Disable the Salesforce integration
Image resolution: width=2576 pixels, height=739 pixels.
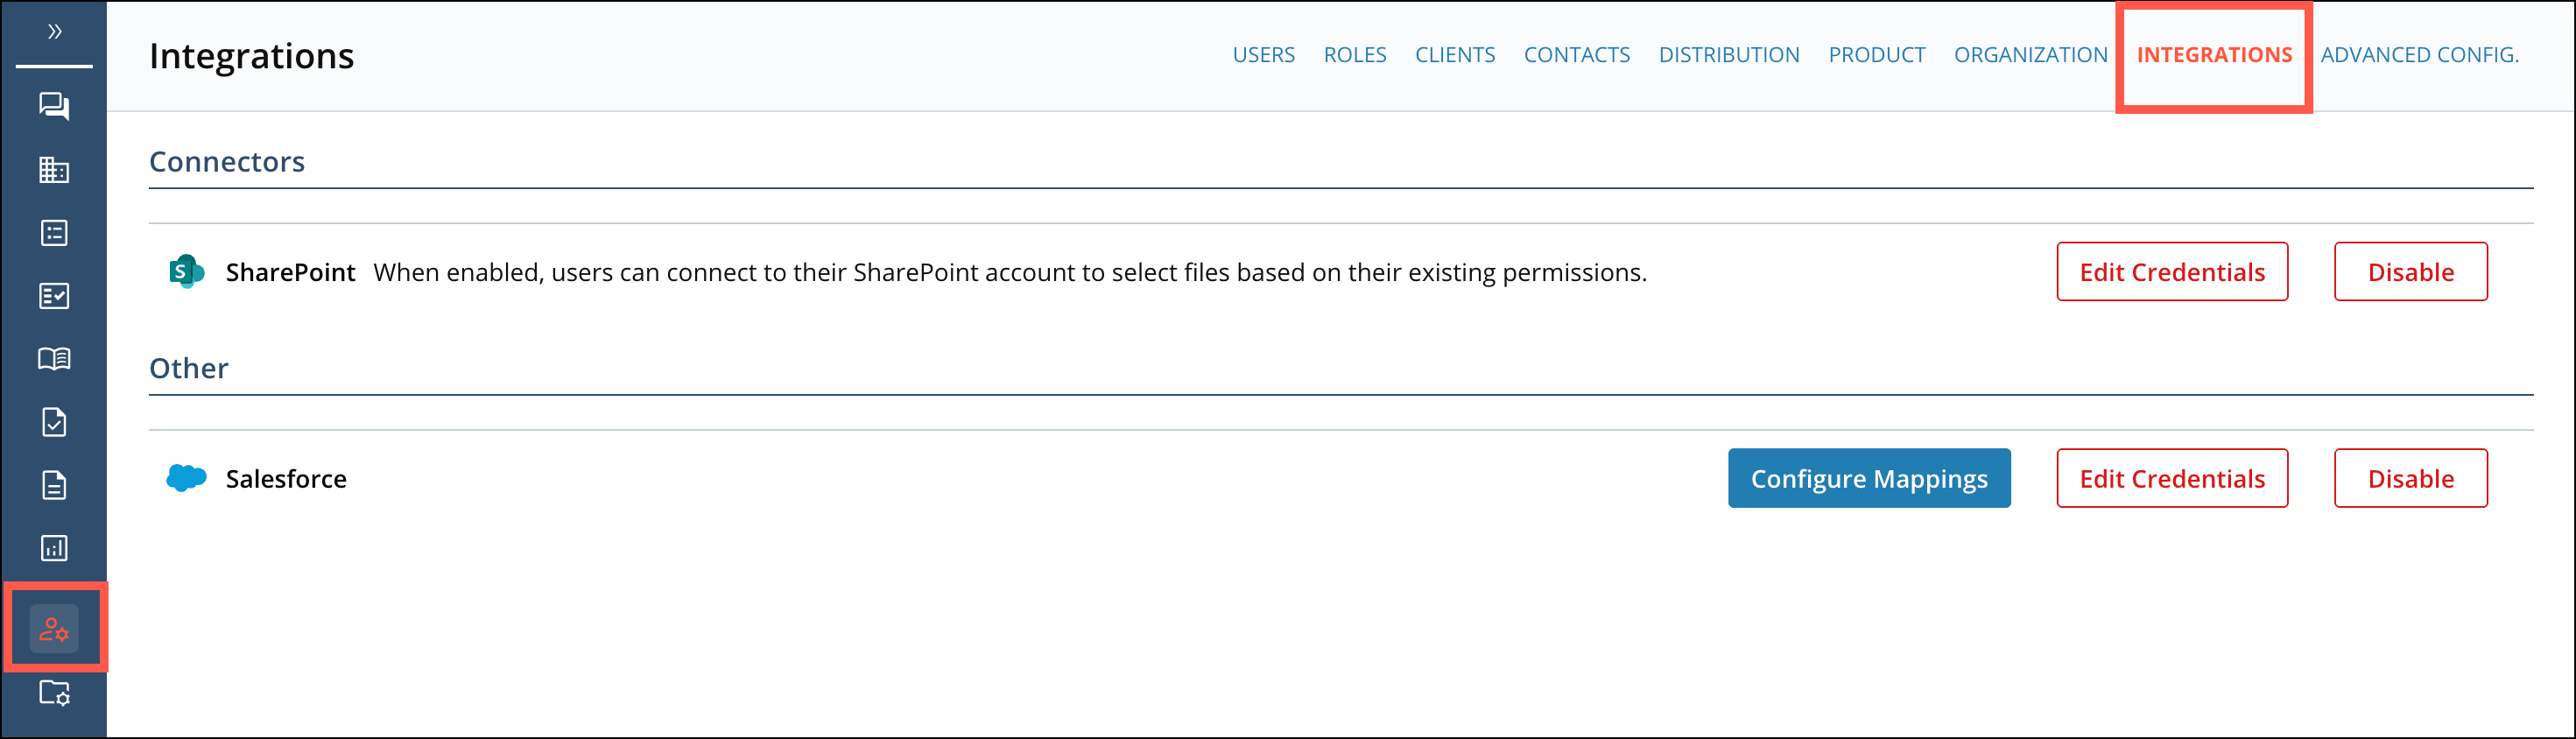2410,478
